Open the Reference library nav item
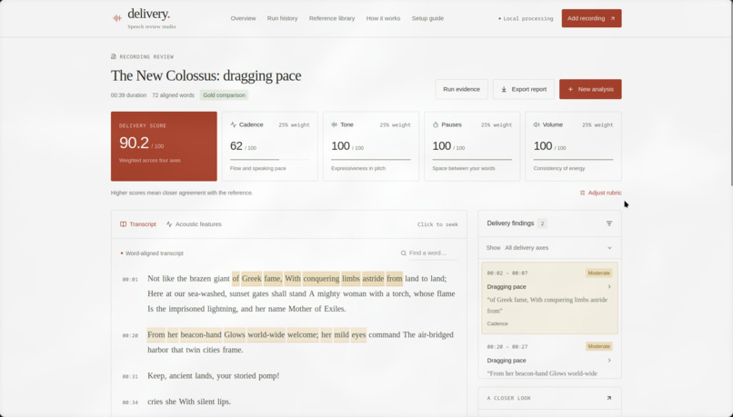Viewport: 733px width, 417px height. point(332,18)
